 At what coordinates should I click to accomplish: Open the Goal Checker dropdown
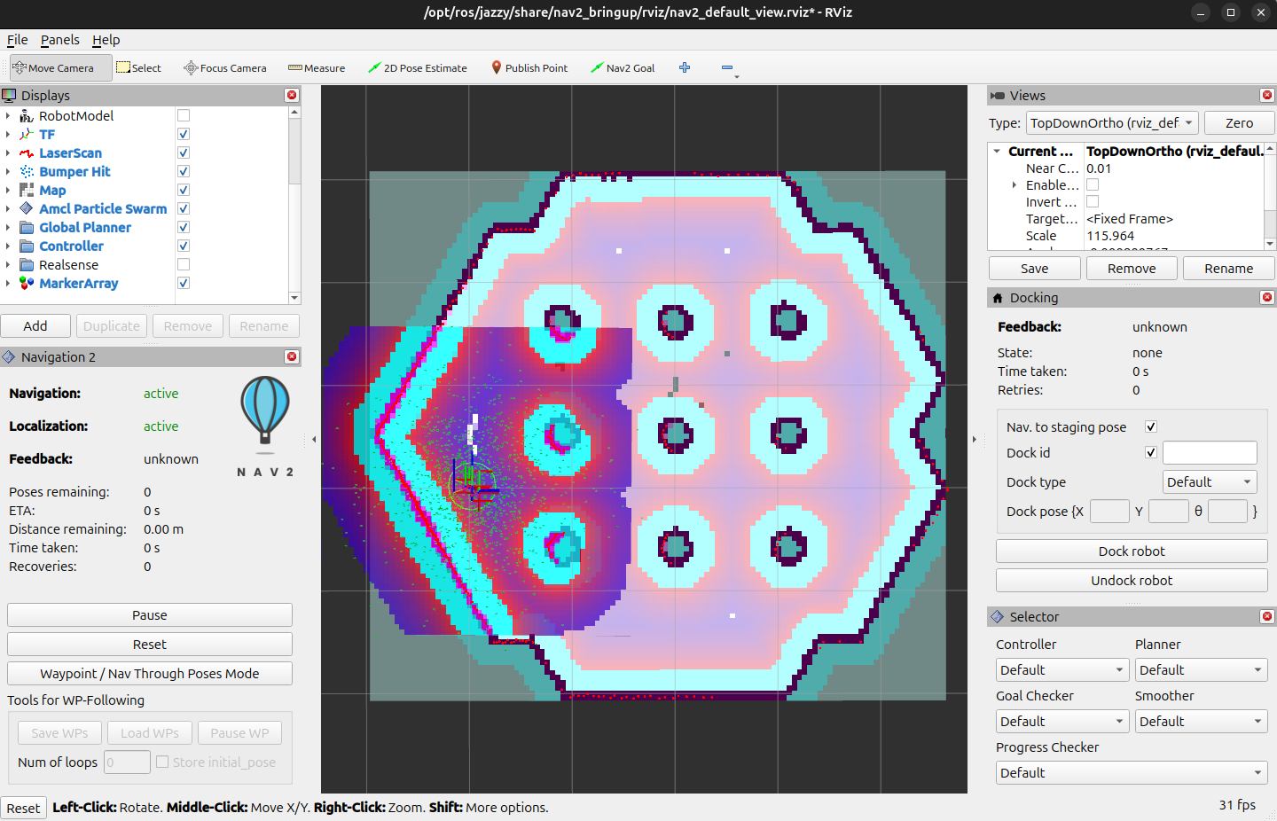[1062, 722]
